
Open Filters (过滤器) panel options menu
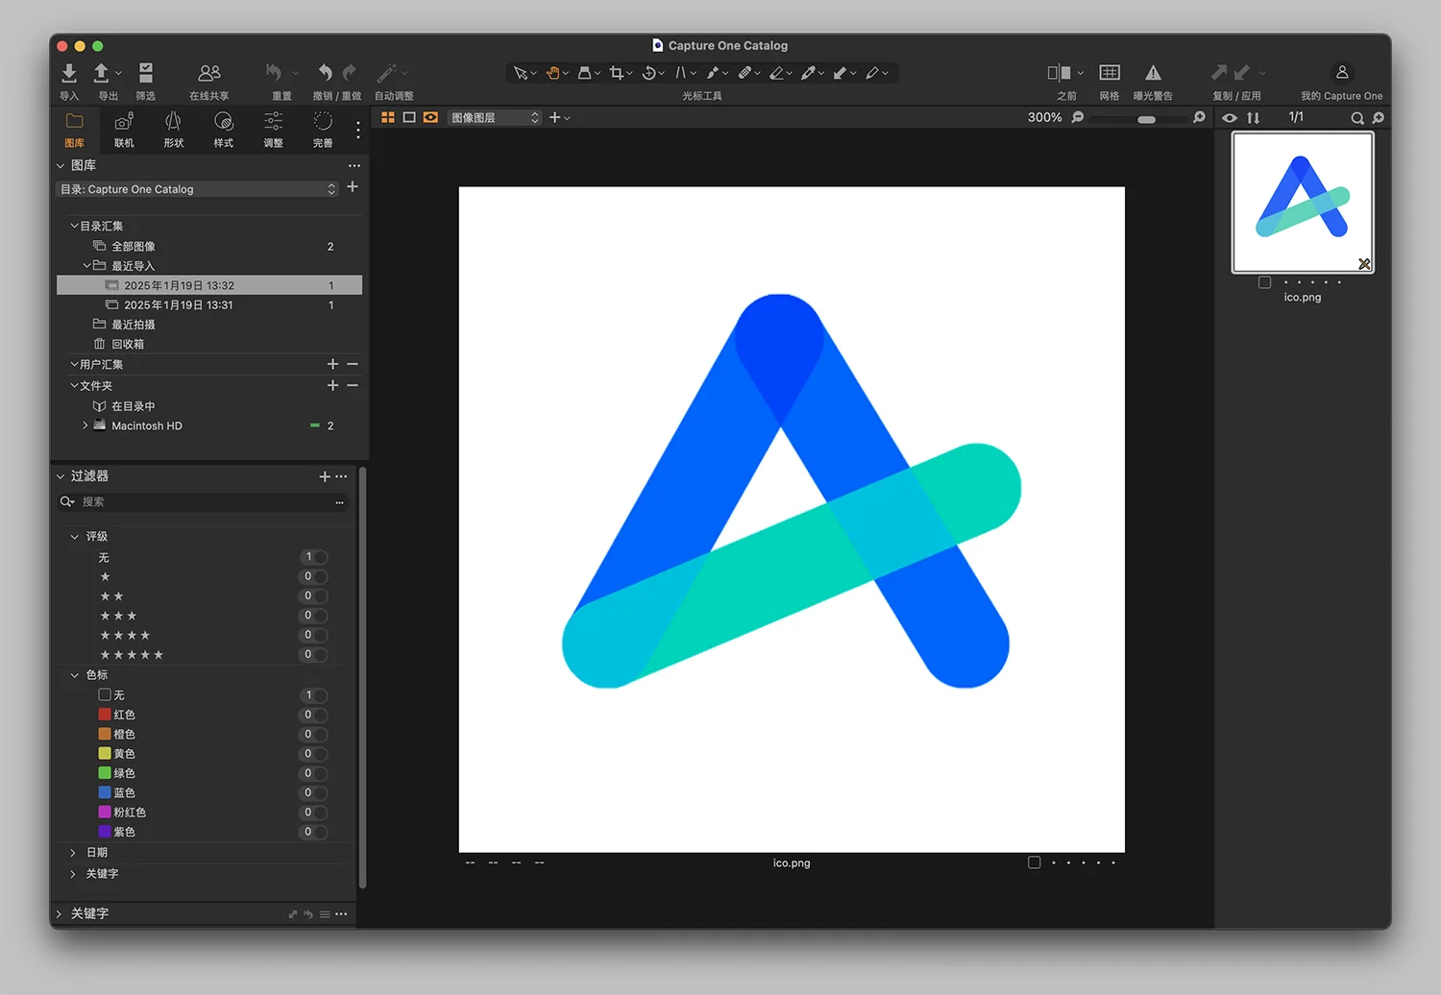342,476
